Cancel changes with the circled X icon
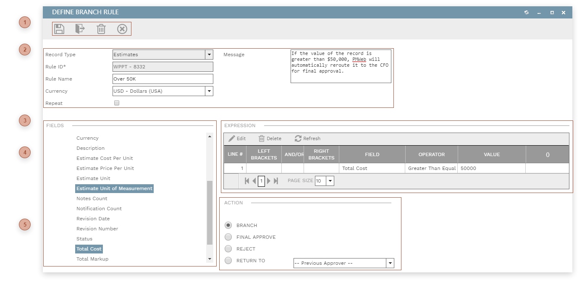Image resolution: width=582 pixels, height=282 pixels. pyautogui.click(x=122, y=29)
